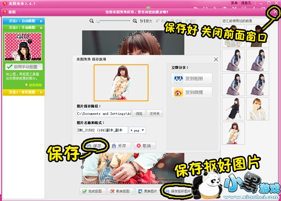Select black-dress girl foreground thumbnail
Viewport: 281px width, 201px height.
(x=233, y=109)
